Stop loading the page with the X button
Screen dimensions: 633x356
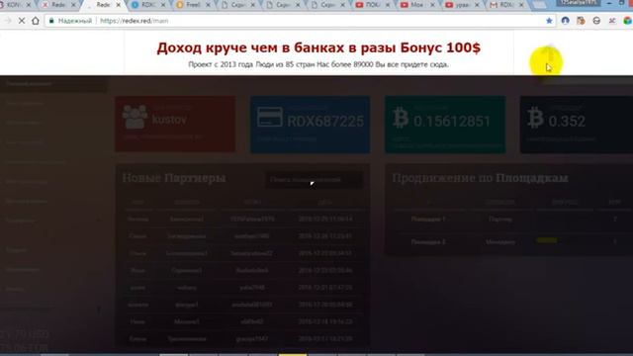(x=22, y=21)
